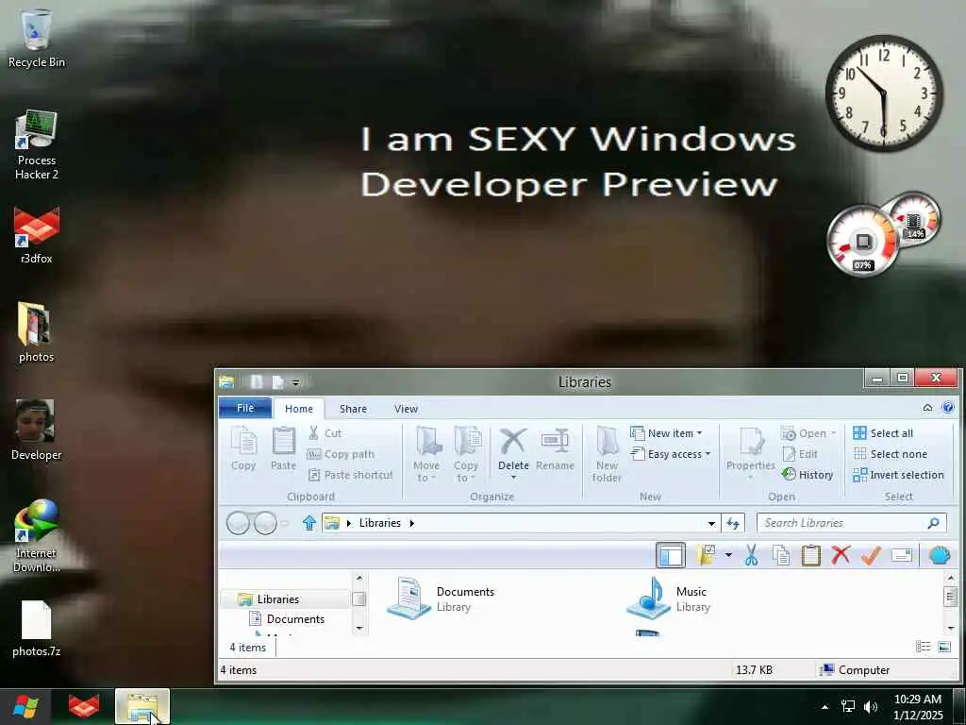Image resolution: width=966 pixels, height=725 pixels.
Task: Click the New folder ribbon button
Action: 607,454
